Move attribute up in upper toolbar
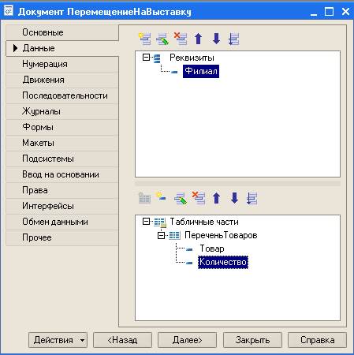The height and width of the screenshot is (355, 354). [199, 39]
